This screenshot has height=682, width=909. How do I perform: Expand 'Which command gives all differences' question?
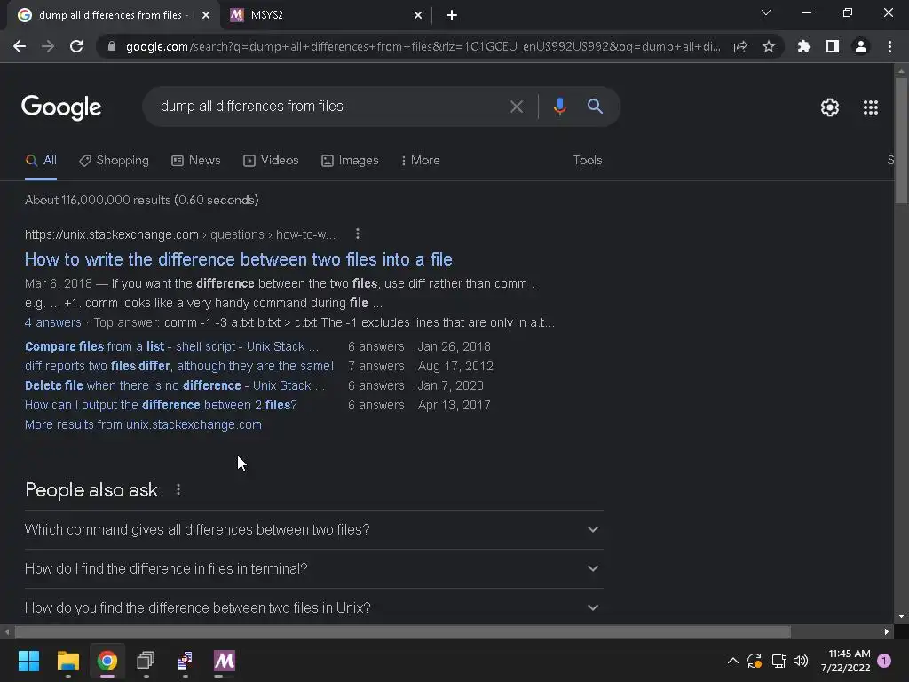[x=313, y=529]
